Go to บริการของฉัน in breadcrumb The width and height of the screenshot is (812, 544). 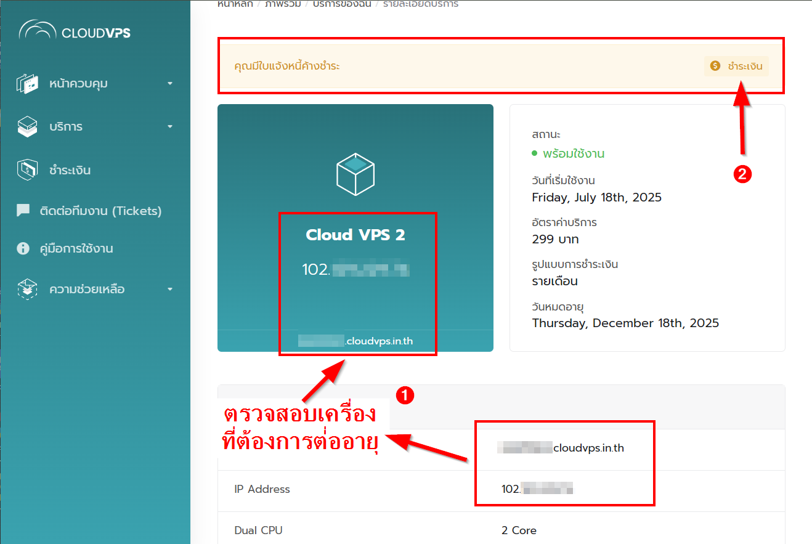coord(341,4)
